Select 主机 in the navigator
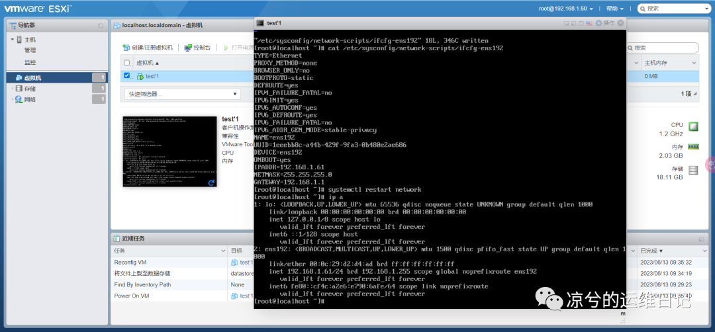Viewport: 715px width, 332px height. pos(30,40)
